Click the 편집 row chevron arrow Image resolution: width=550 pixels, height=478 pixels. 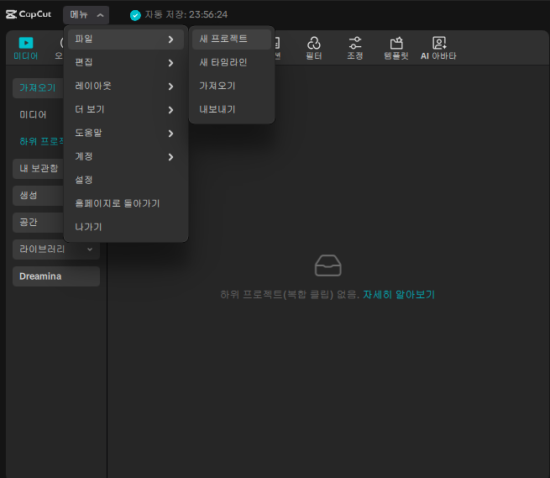[170, 63]
